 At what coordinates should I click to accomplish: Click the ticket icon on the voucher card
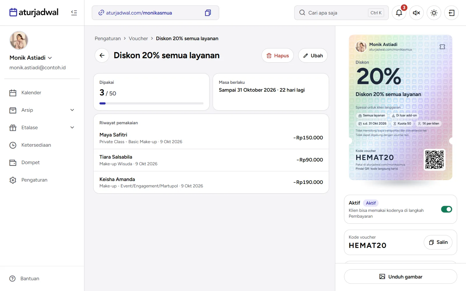pyautogui.click(x=442, y=47)
